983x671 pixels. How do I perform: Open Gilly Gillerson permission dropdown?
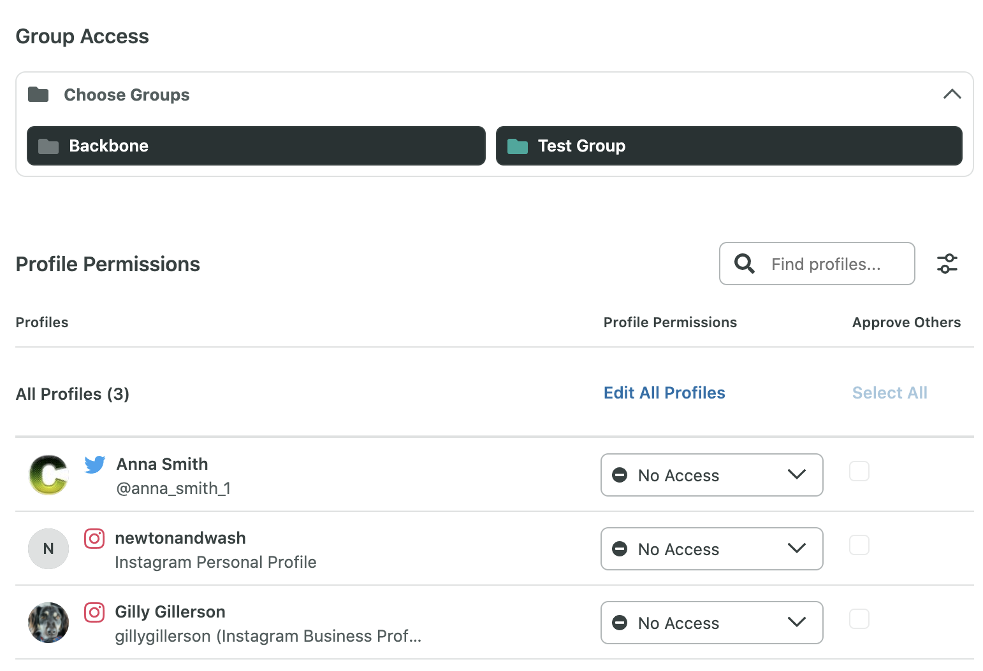712,623
